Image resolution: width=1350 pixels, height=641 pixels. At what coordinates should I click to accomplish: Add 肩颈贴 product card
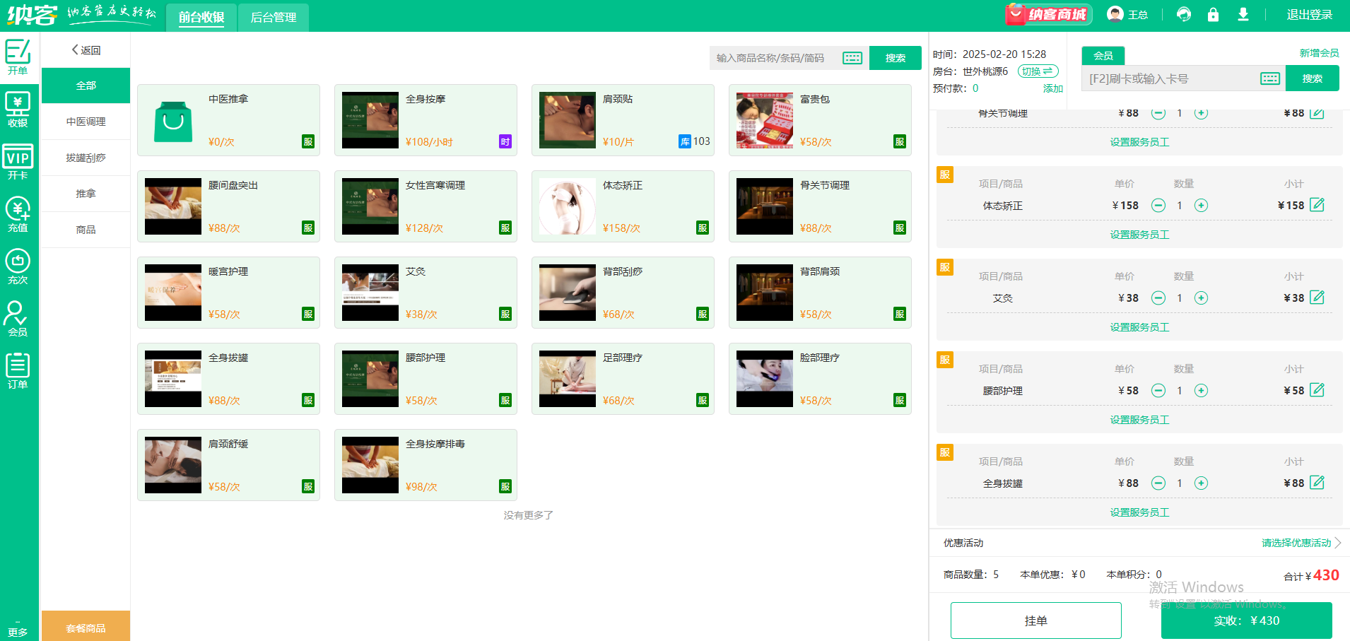pyautogui.click(x=623, y=120)
